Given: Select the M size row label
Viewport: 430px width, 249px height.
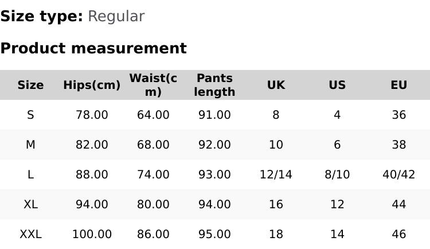Looking at the screenshot, I should point(30,145).
